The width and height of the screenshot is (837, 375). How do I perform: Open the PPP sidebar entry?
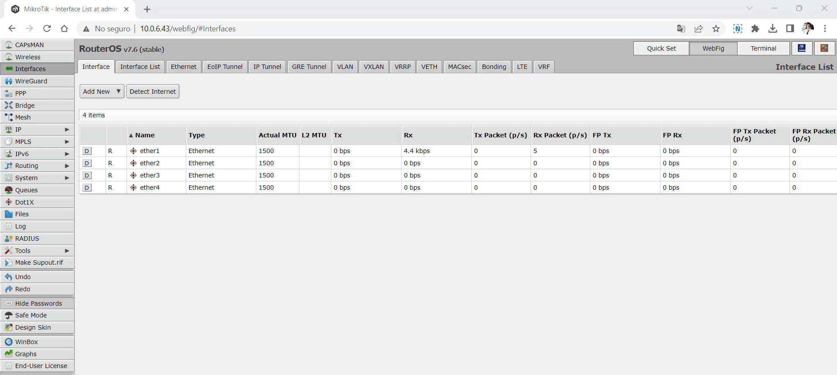tap(37, 93)
